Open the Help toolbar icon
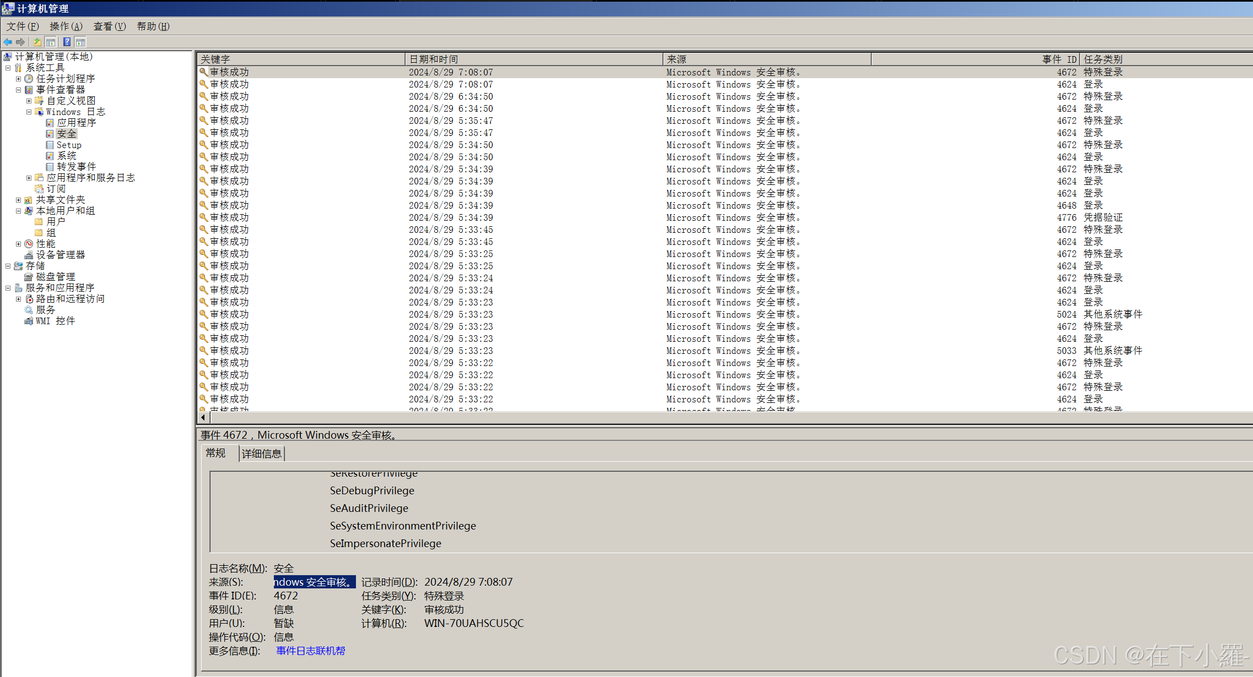Screen dimensions: 1253x677 pos(67,42)
